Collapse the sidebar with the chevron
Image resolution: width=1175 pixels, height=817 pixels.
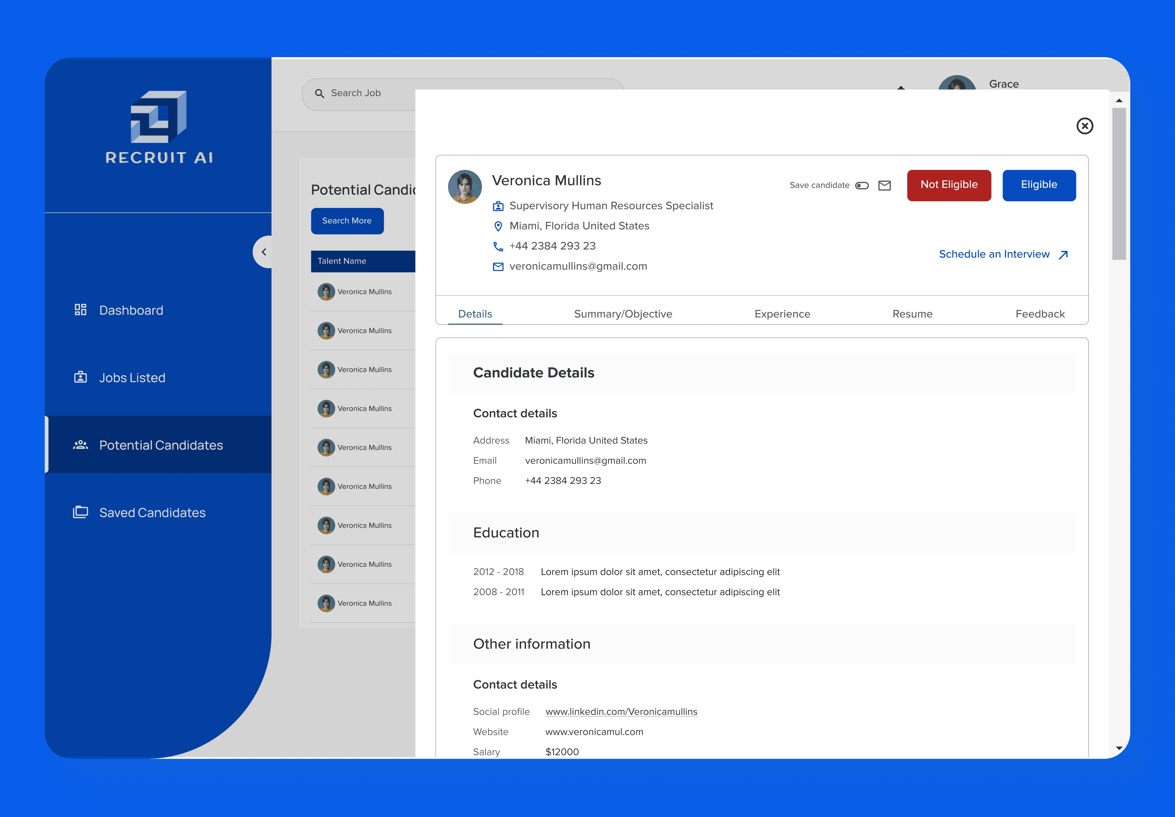pos(264,252)
